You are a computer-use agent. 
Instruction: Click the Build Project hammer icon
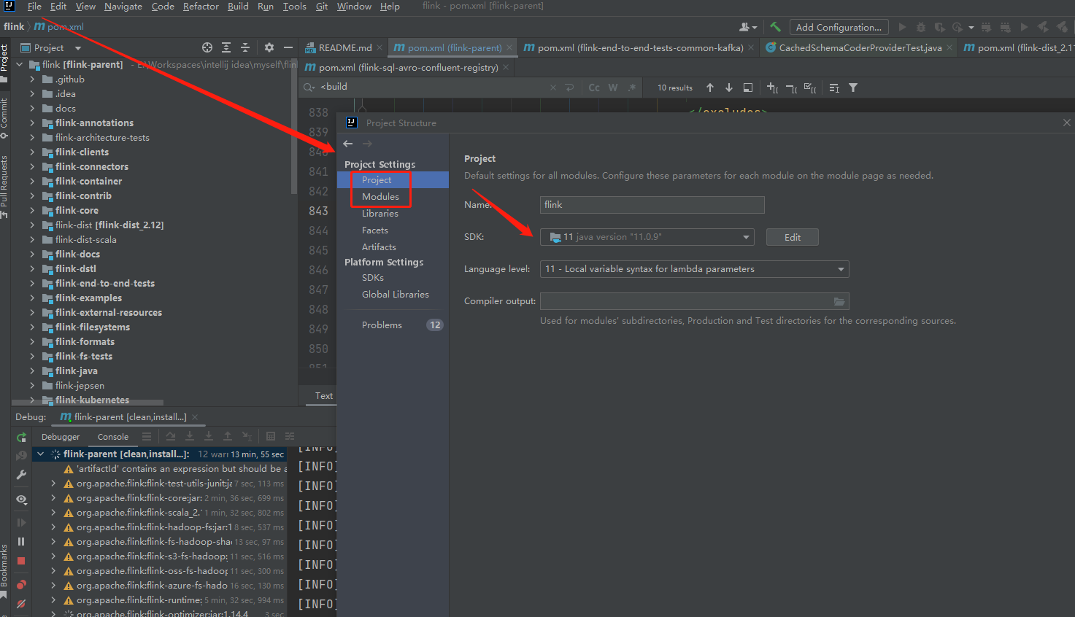point(775,27)
